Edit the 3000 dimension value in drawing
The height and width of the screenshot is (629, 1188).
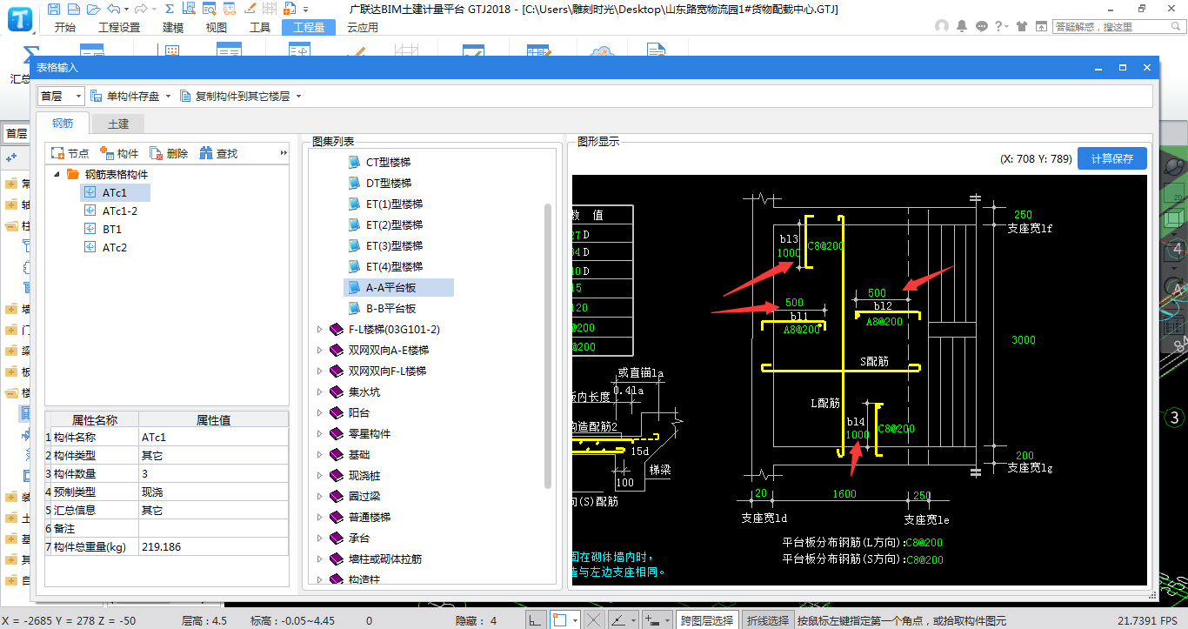click(x=1024, y=340)
